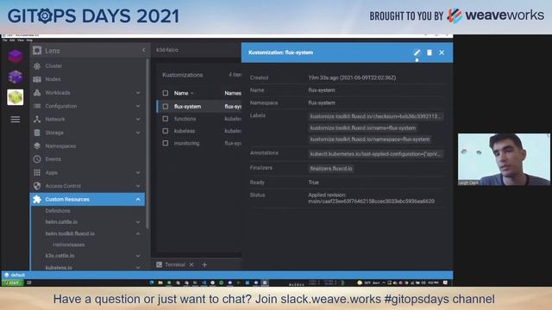The height and width of the screenshot is (310, 552).
Task: Expand the Access Control chevron
Action: (138, 186)
